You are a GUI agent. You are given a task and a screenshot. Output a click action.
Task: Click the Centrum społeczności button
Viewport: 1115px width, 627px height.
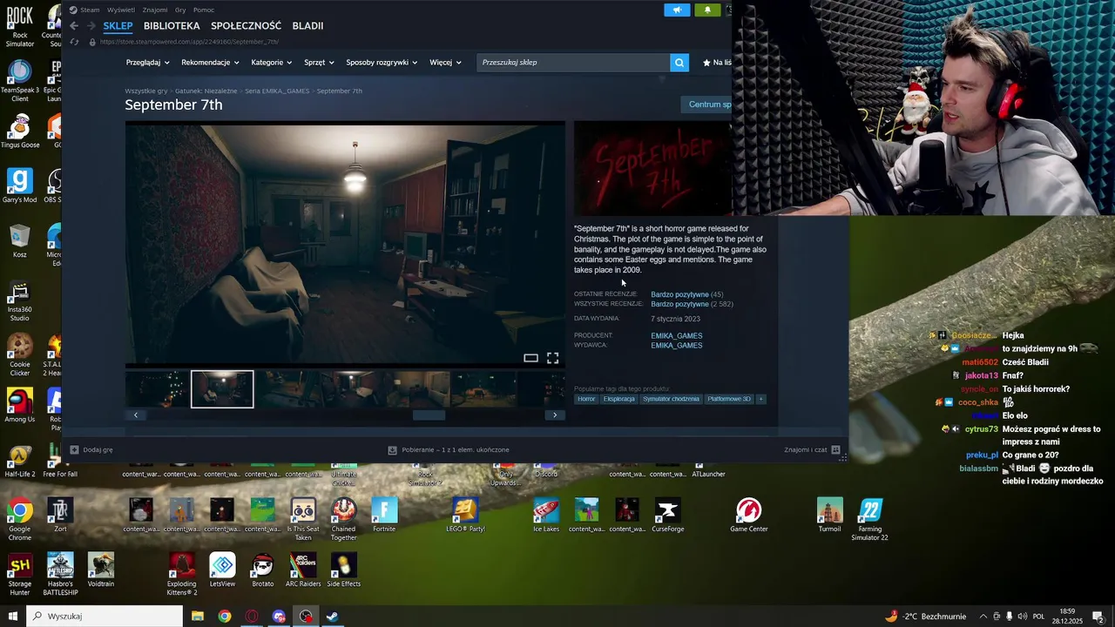[706, 104]
